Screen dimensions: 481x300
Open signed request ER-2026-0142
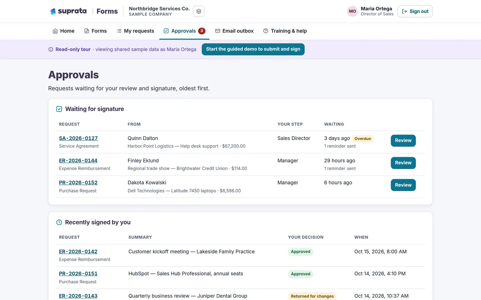(x=78, y=252)
